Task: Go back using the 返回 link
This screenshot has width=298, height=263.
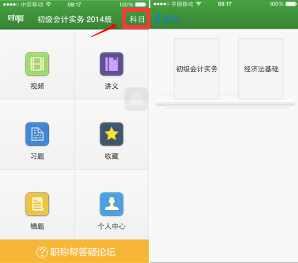Action: click(171, 19)
